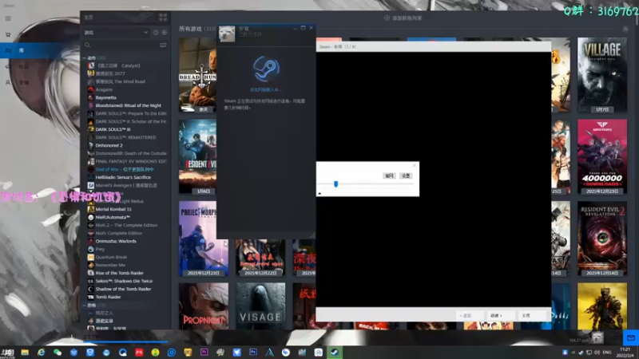This screenshot has width=639, height=359.
Task: Open the grid view icon in library header
Action: tap(163, 17)
